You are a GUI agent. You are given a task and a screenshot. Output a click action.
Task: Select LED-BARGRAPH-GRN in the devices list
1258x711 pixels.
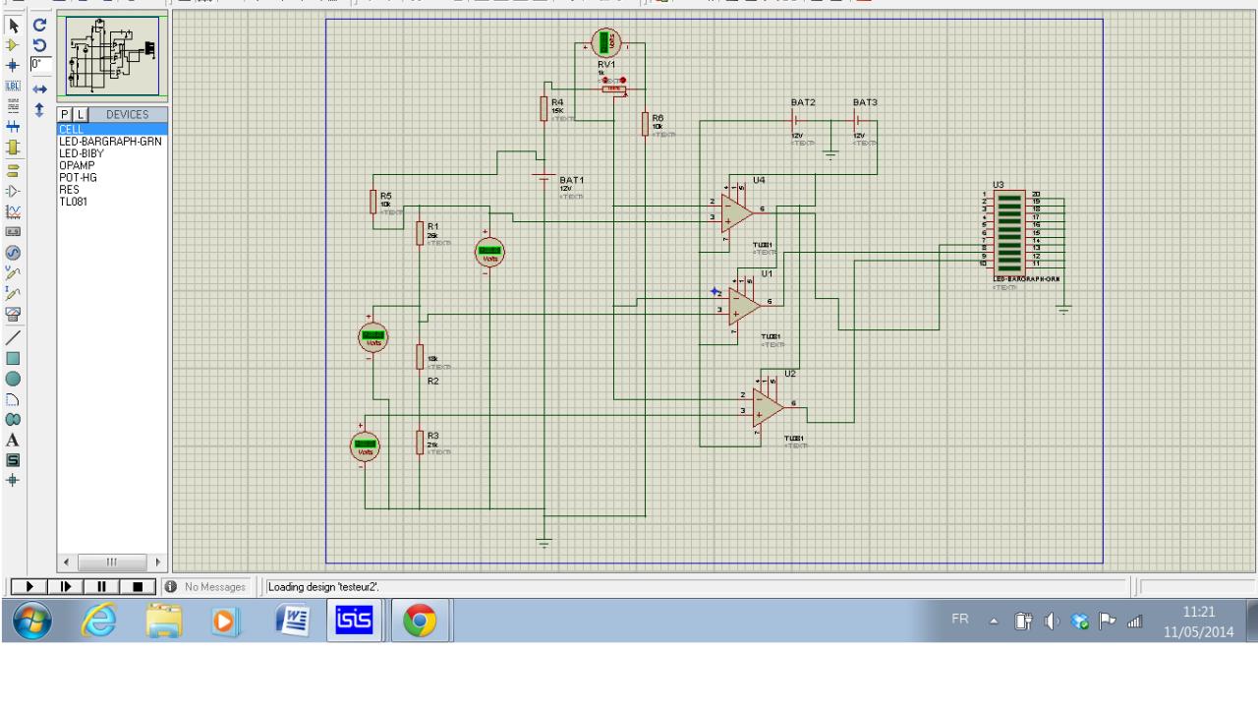click(112, 141)
